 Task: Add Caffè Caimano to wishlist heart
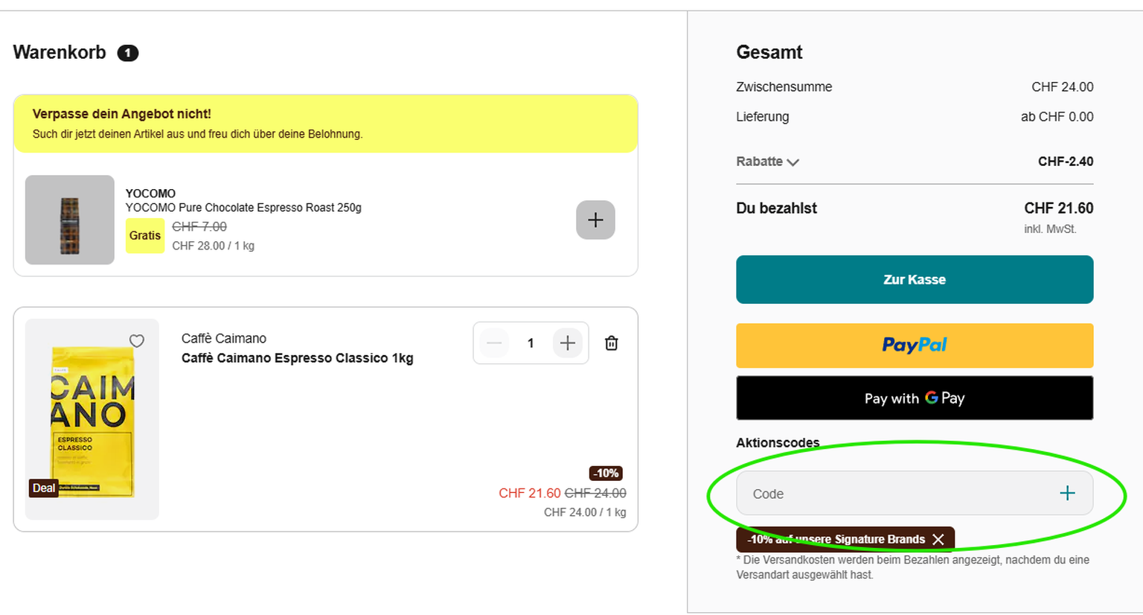point(137,341)
